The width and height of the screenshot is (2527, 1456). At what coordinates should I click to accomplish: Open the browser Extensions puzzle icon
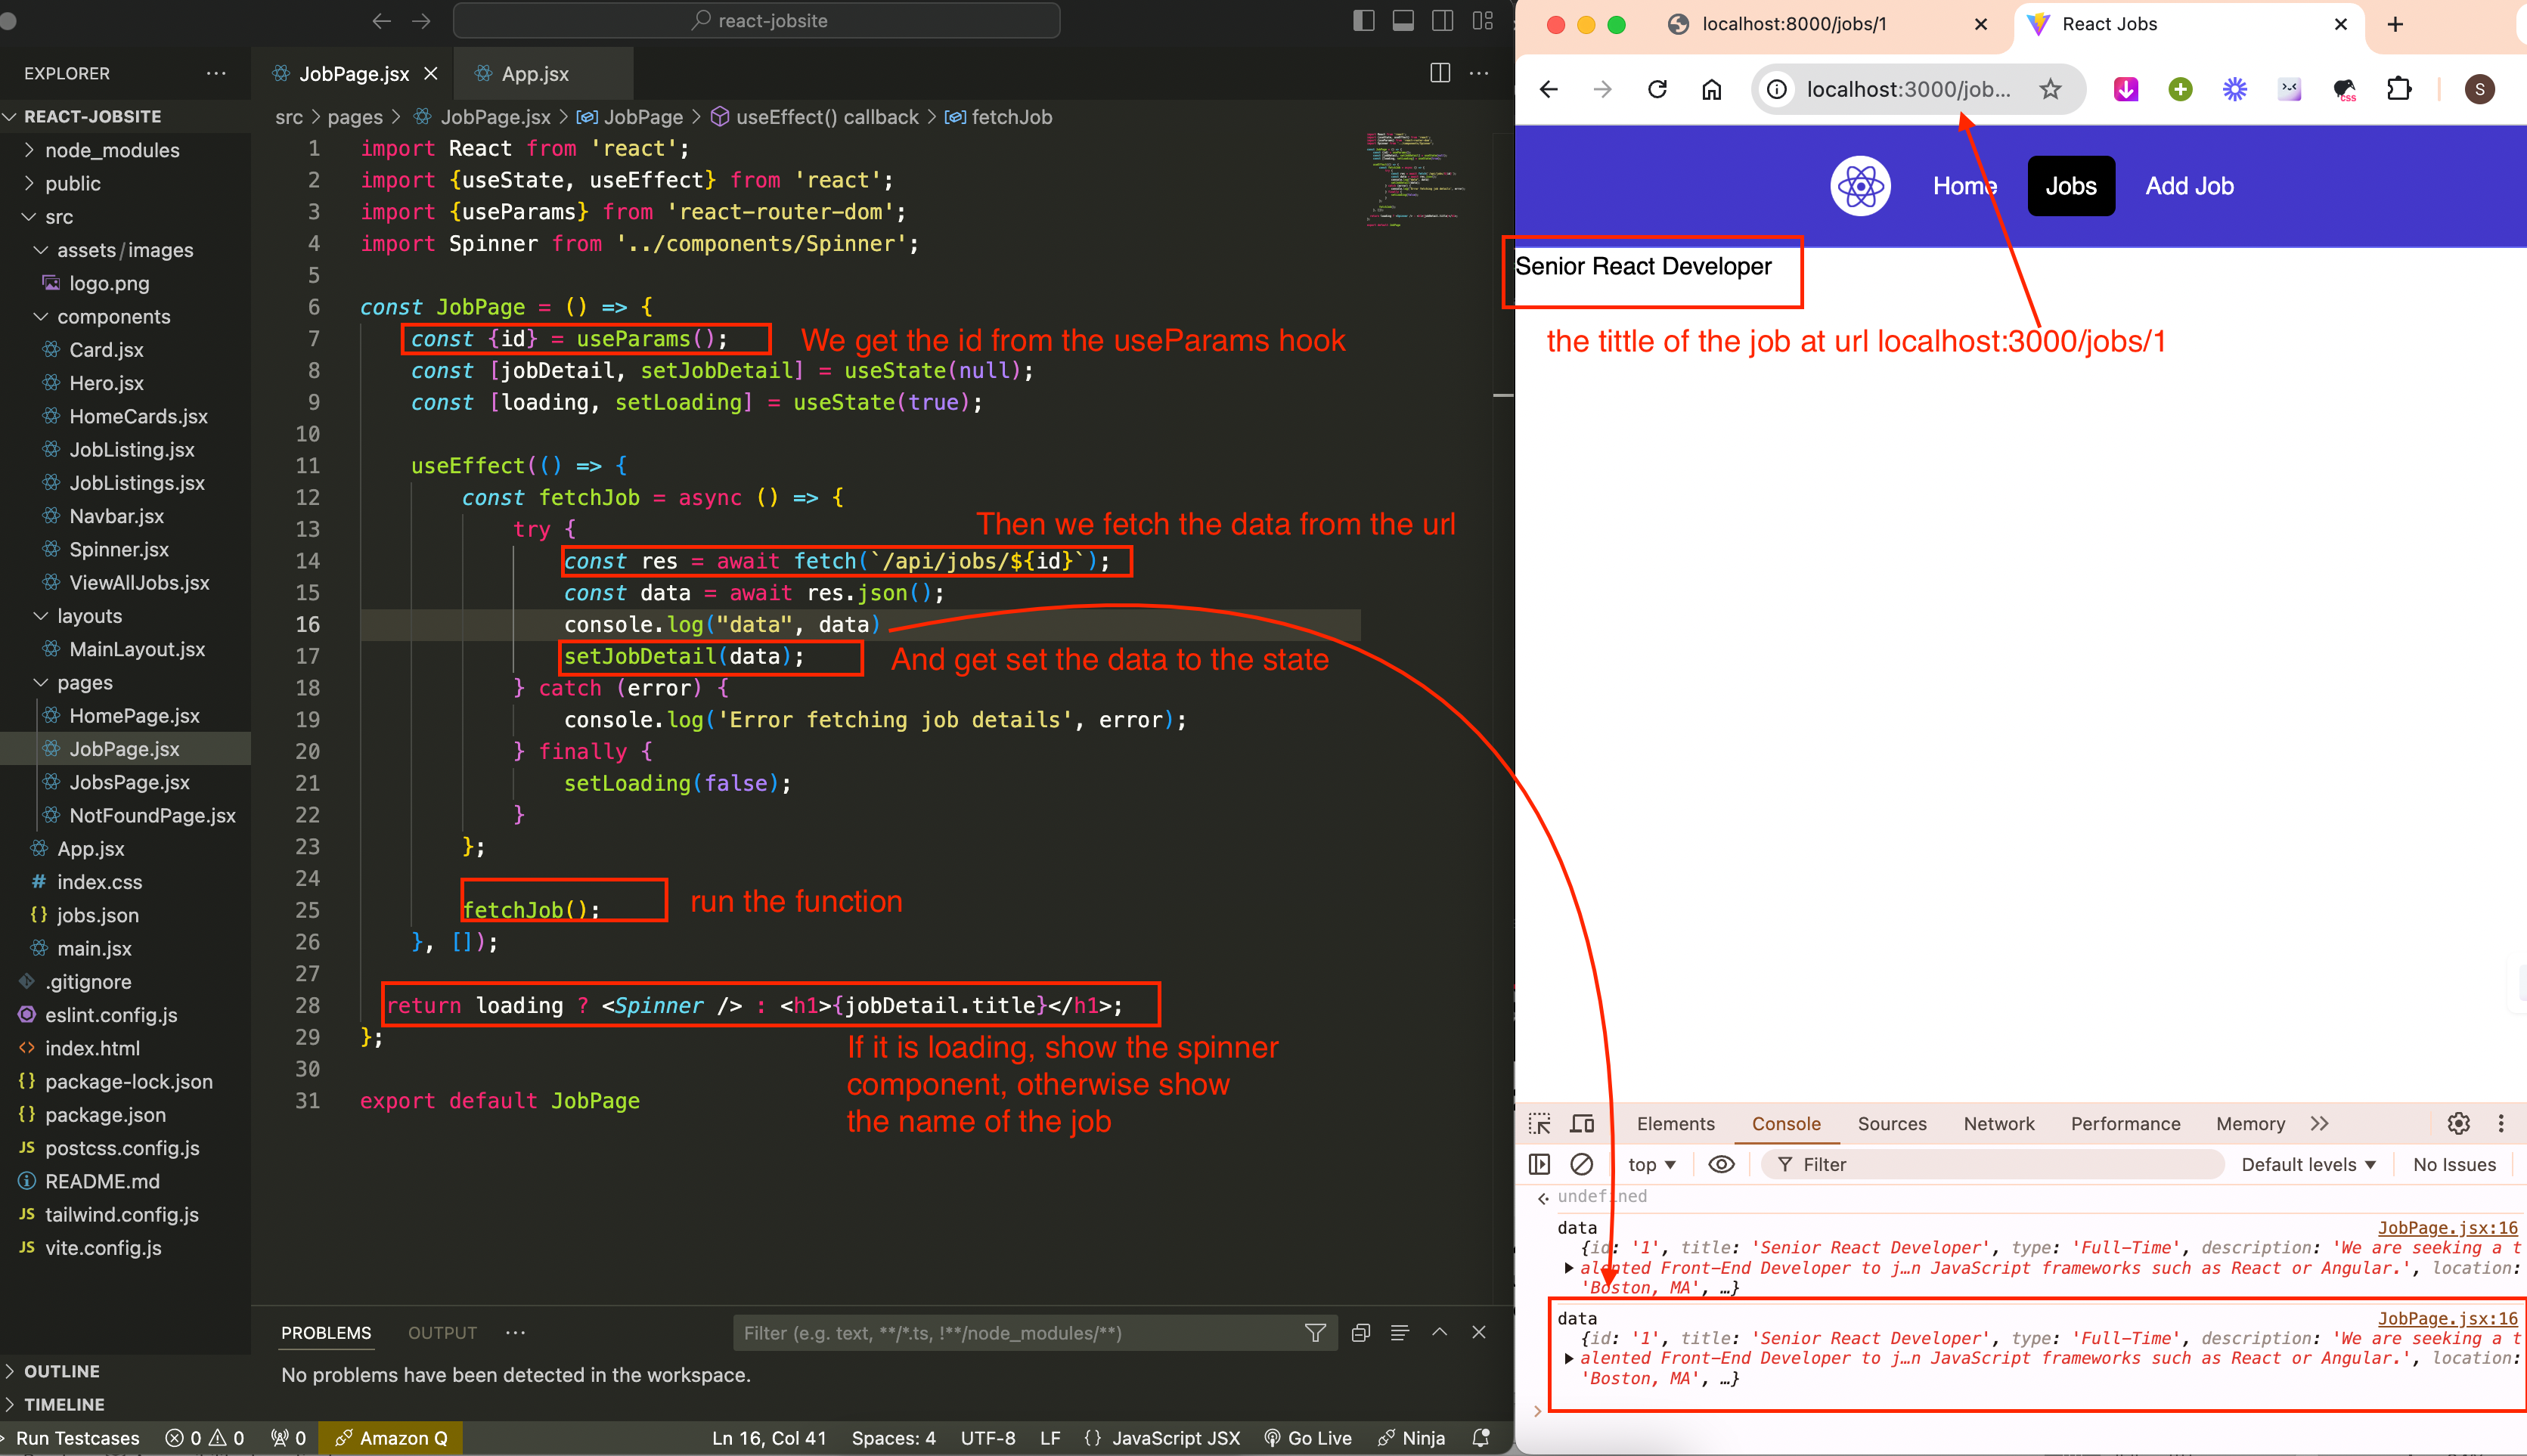[2398, 89]
